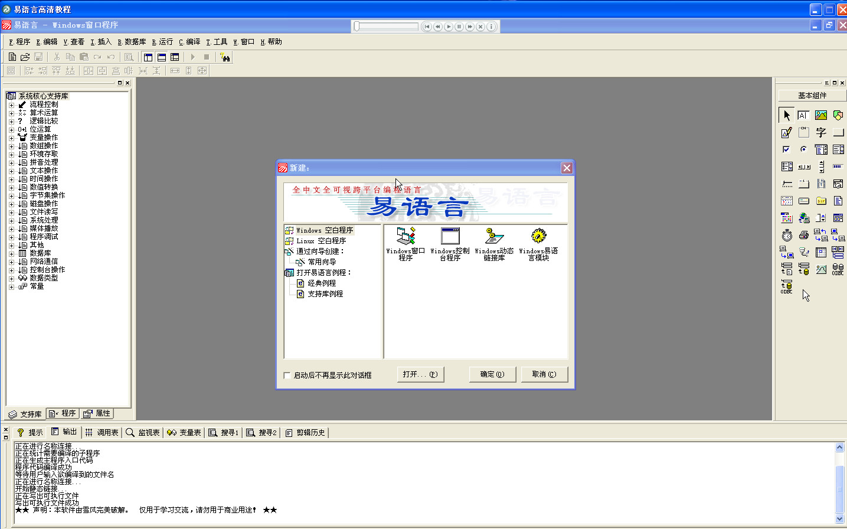Expand the 系统处理 tree node
Viewport: 847px width, 529px height.
(x=11, y=220)
